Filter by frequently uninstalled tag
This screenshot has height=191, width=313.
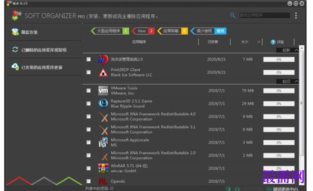(x=173, y=31)
